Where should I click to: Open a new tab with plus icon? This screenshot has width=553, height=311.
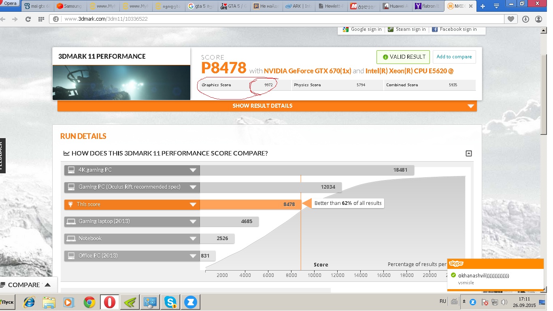(483, 6)
